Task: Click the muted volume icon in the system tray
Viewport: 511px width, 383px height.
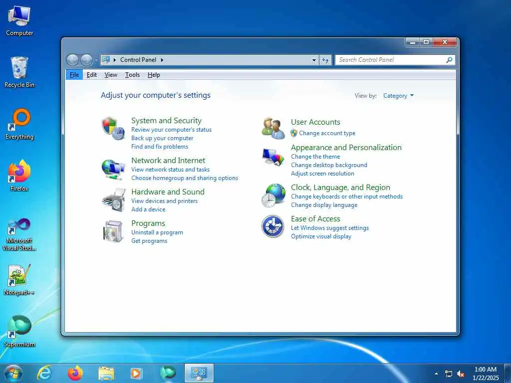Action: 461,374
